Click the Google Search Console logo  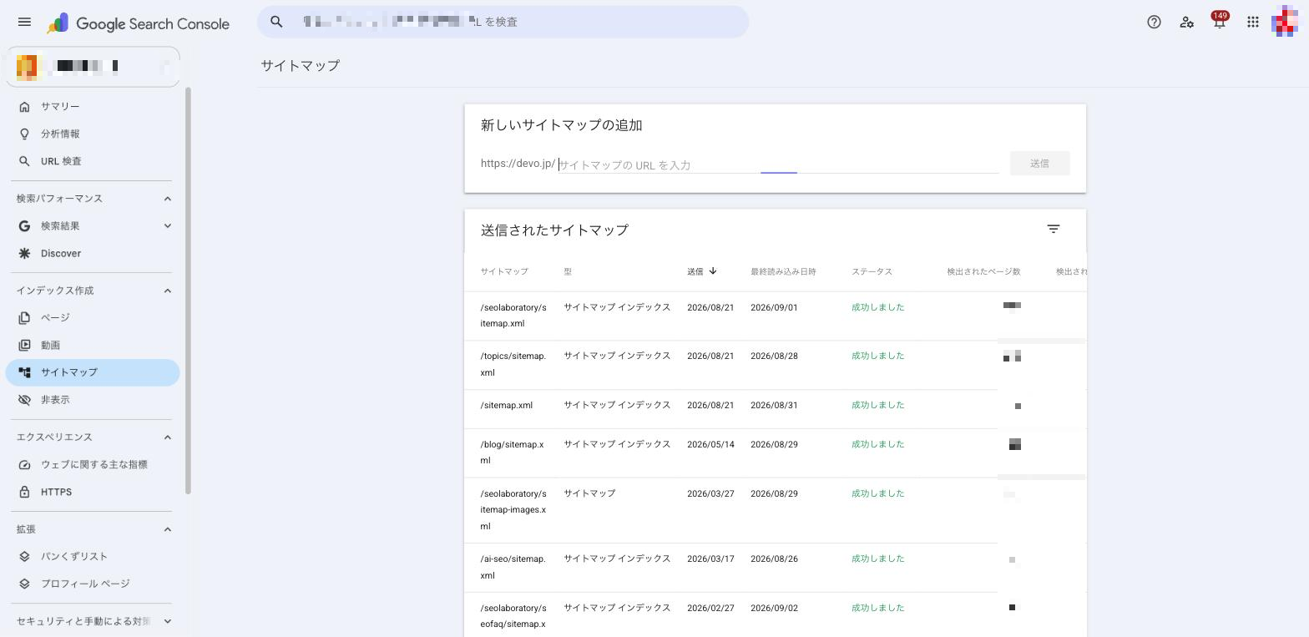[x=139, y=23]
